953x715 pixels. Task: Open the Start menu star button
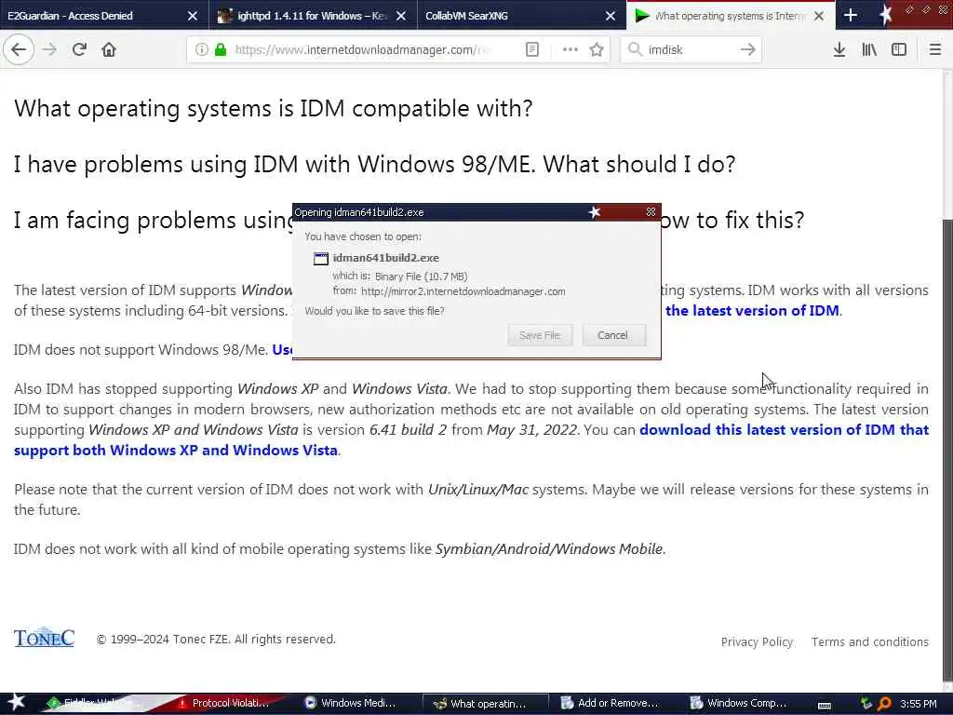pos(16,702)
